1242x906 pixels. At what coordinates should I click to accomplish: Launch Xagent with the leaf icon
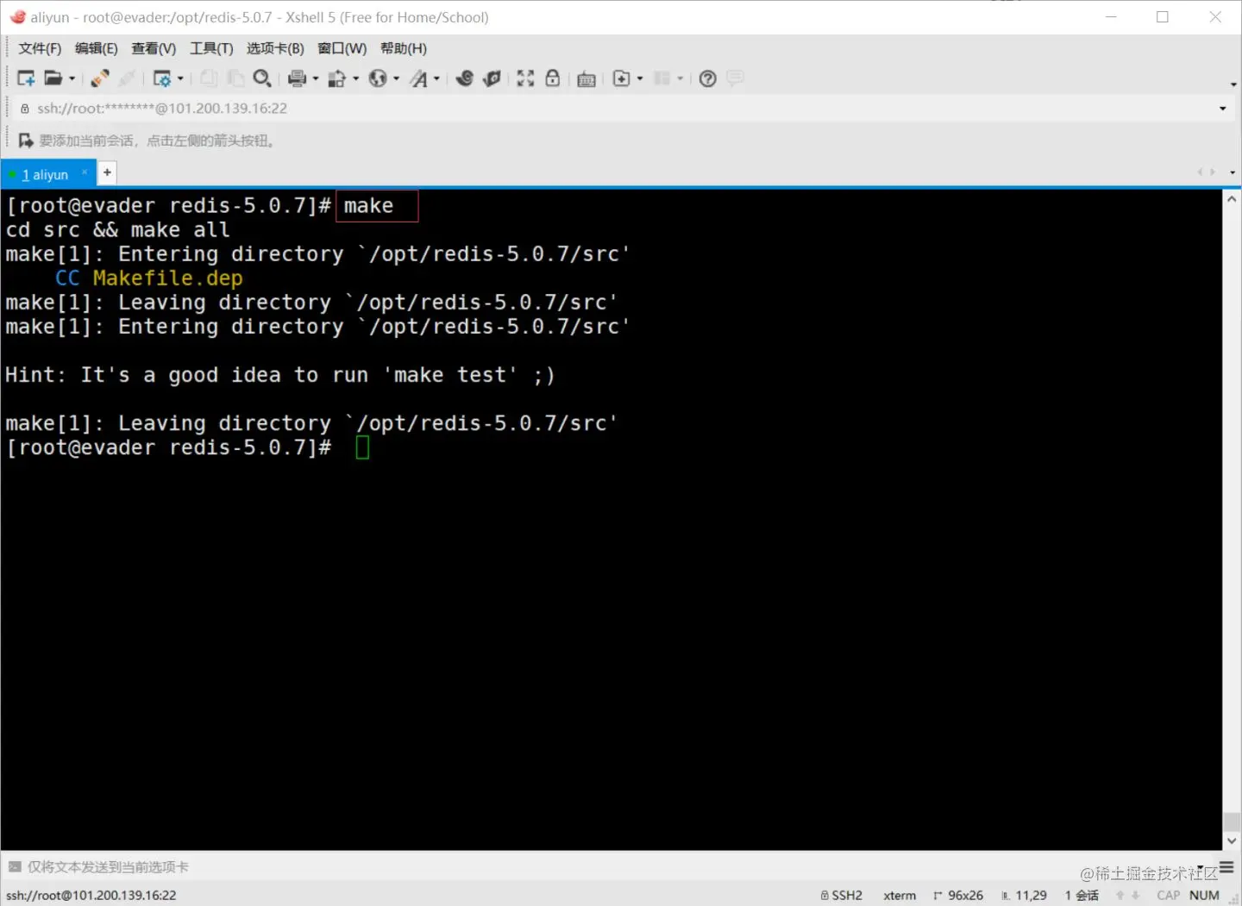pos(492,78)
